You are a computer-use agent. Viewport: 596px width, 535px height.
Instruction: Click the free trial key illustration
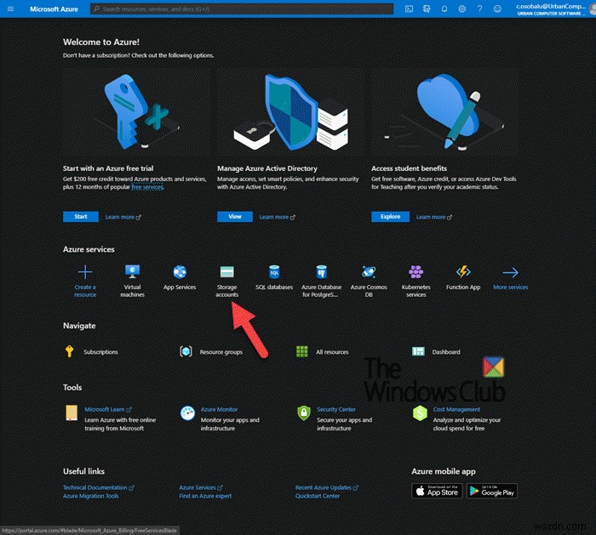pyautogui.click(x=135, y=112)
